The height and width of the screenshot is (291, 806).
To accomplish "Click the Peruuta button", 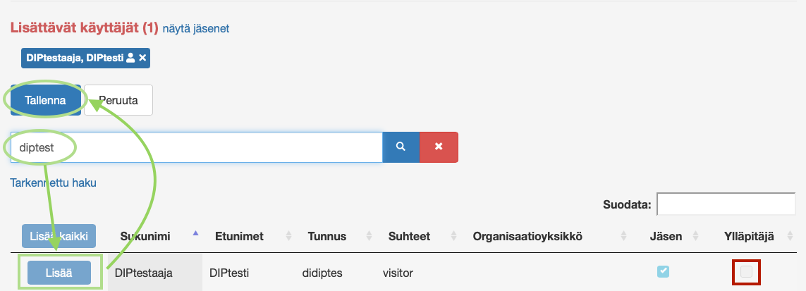I will [118, 101].
